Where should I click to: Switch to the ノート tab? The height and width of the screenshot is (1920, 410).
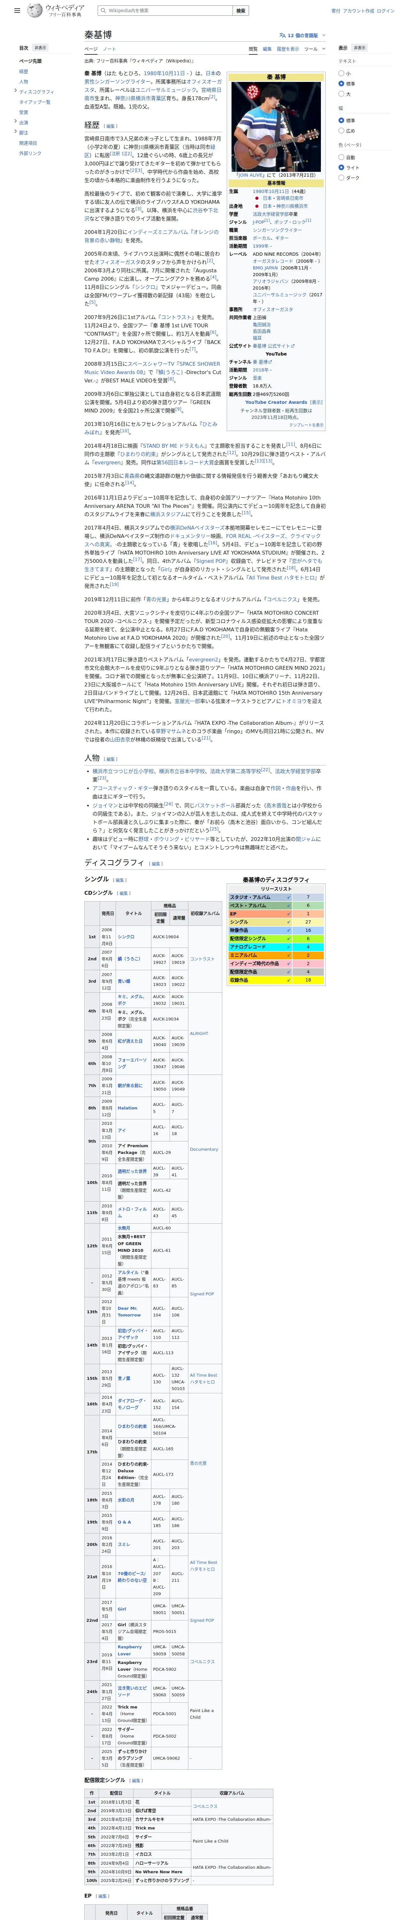point(110,49)
